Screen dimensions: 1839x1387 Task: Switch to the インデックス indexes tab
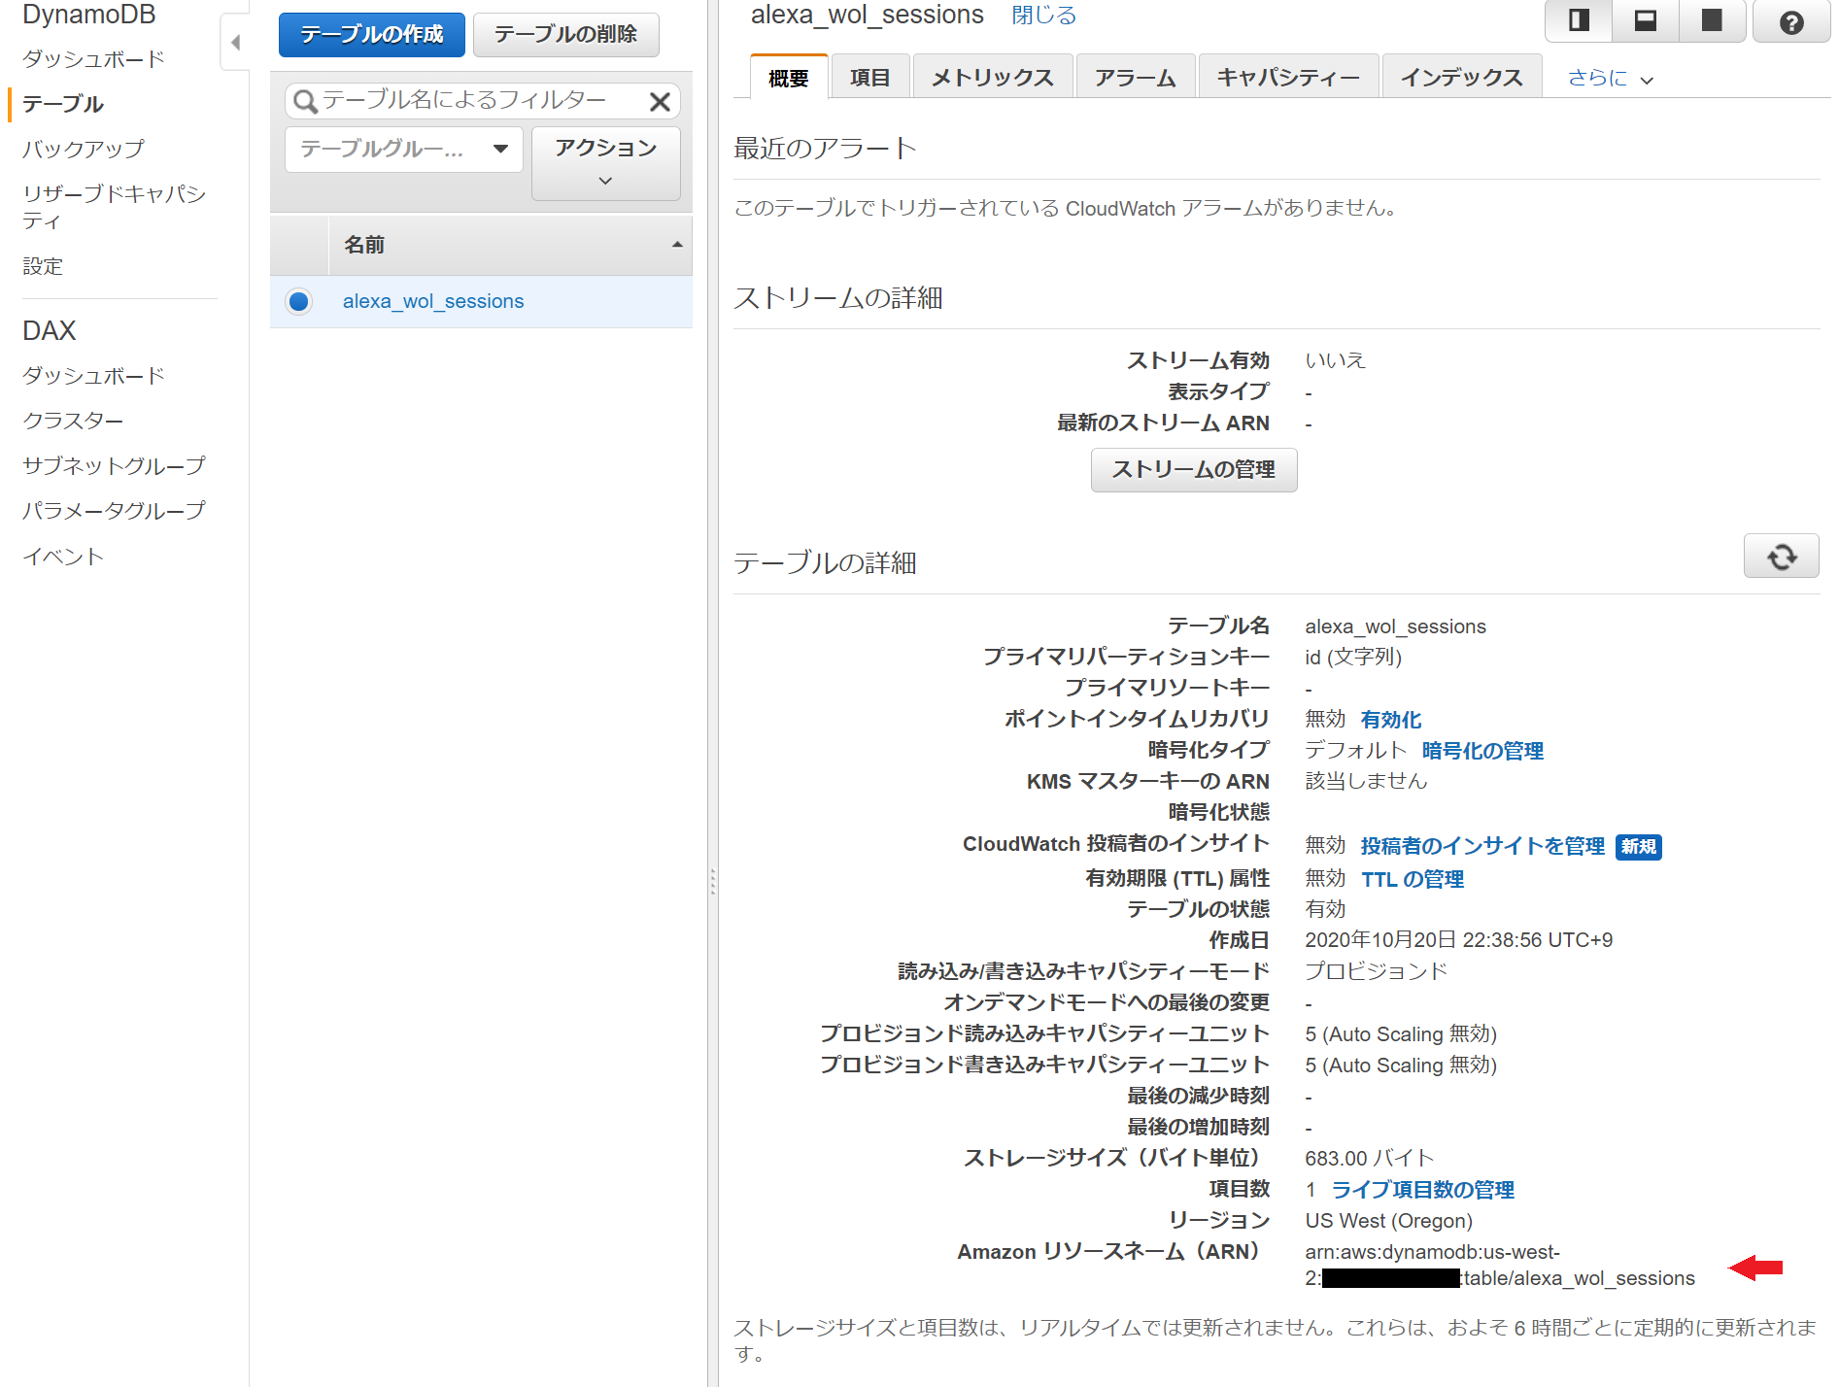tap(1461, 78)
